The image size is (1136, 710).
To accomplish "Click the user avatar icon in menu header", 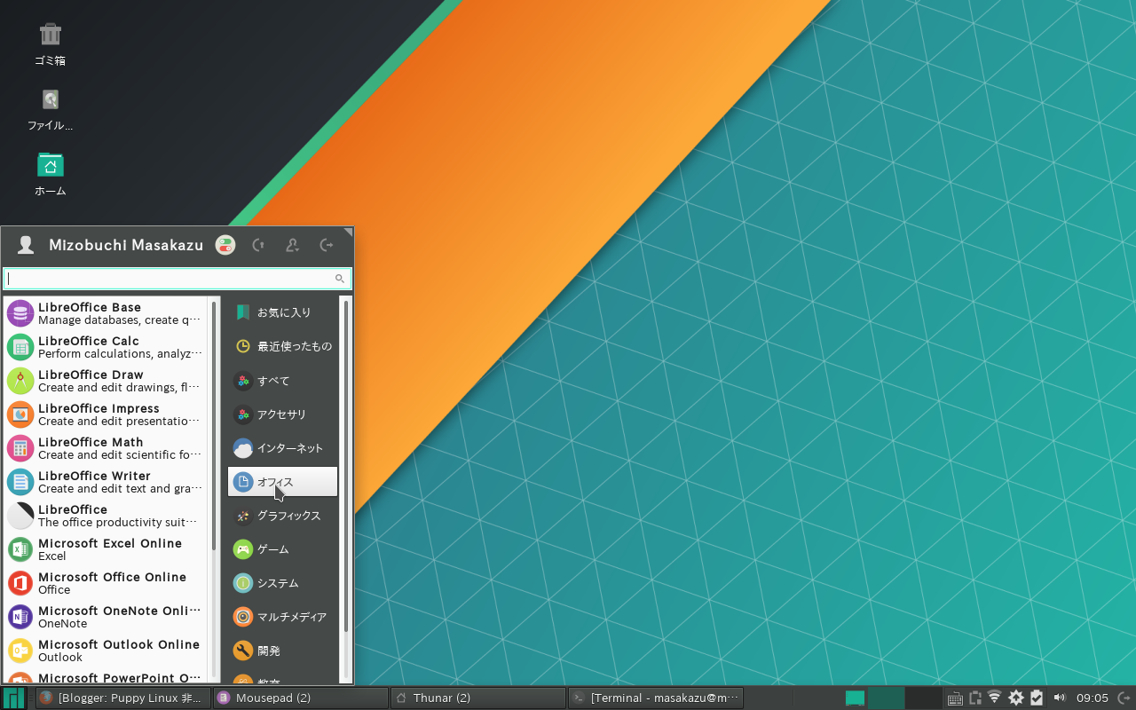I will pos(26,245).
